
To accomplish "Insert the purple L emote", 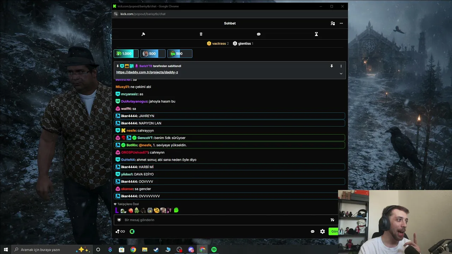I will (117, 210).
